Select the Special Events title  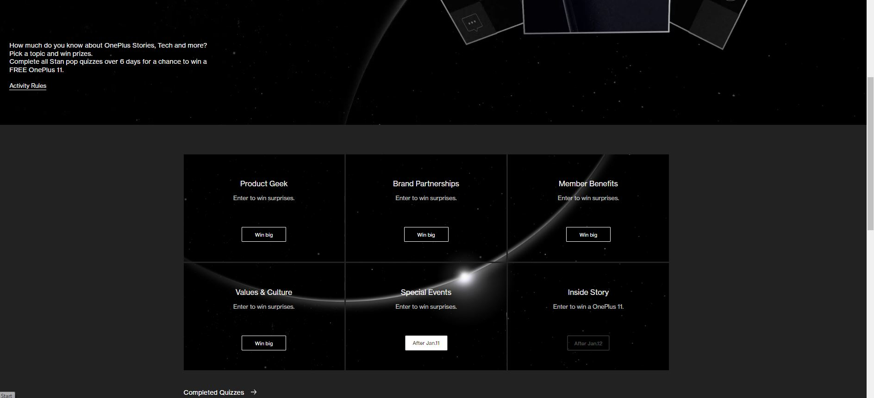click(x=426, y=292)
